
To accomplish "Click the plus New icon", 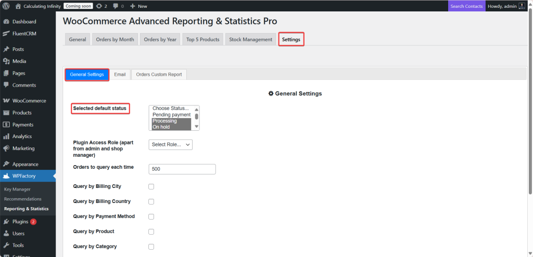I will click(133, 6).
